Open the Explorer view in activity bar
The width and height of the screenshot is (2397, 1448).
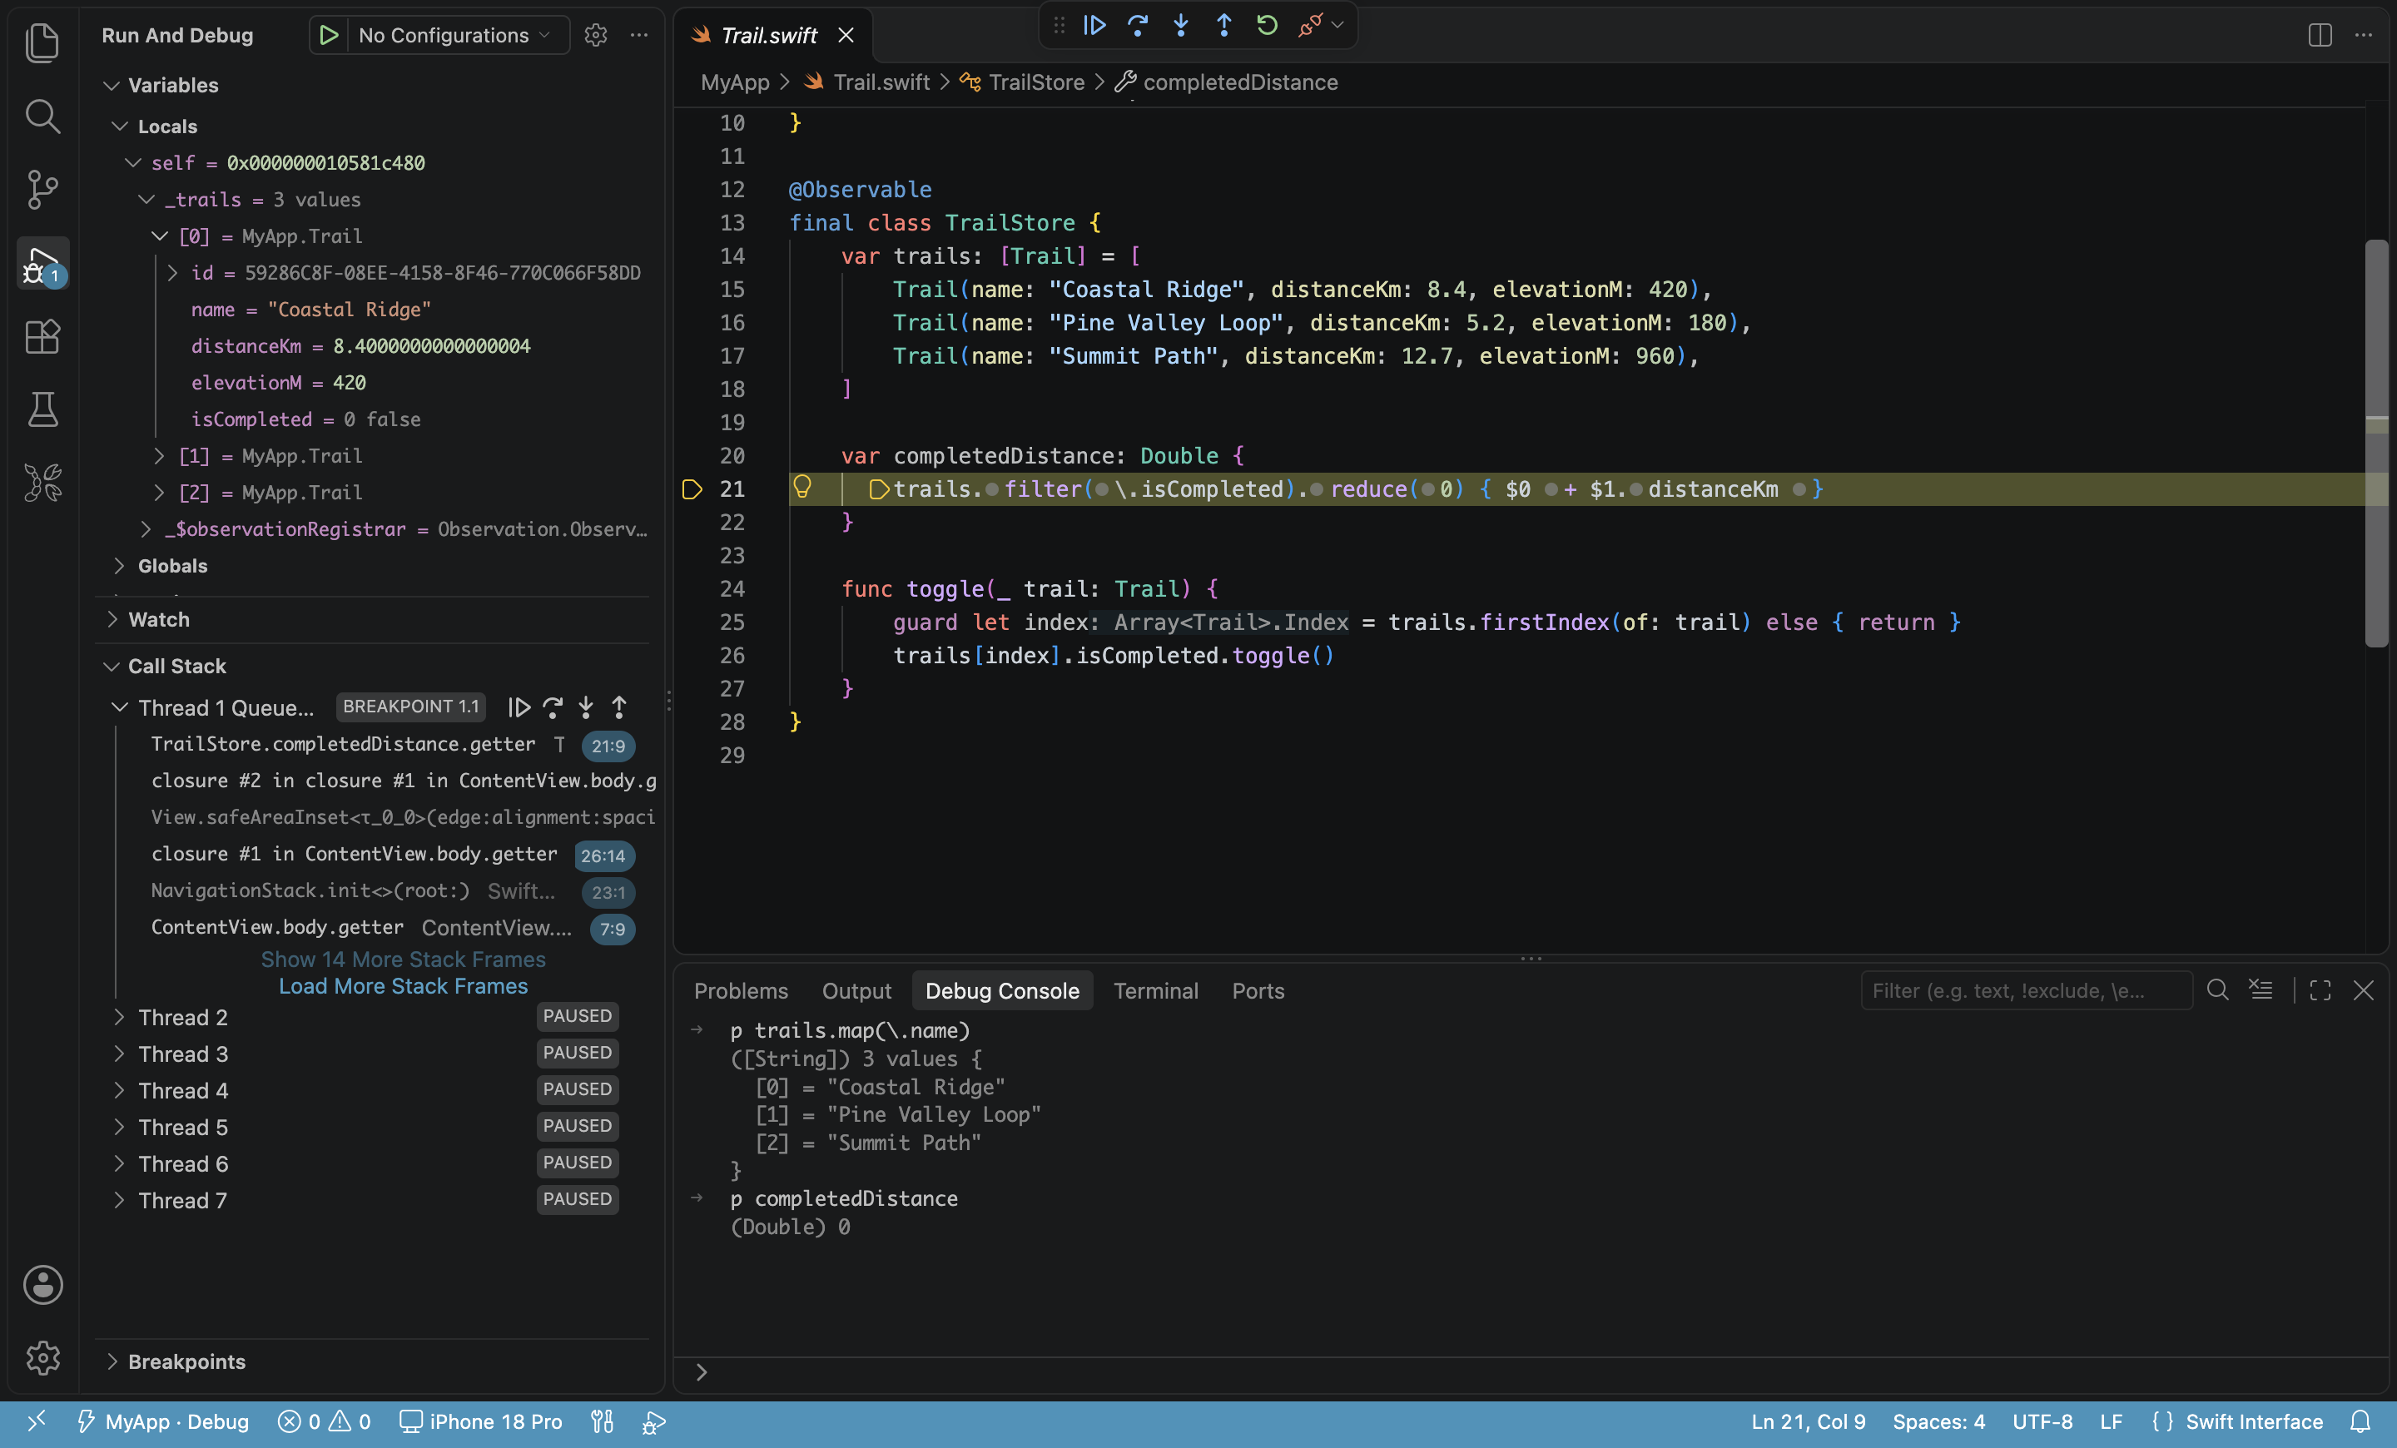[42, 42]
